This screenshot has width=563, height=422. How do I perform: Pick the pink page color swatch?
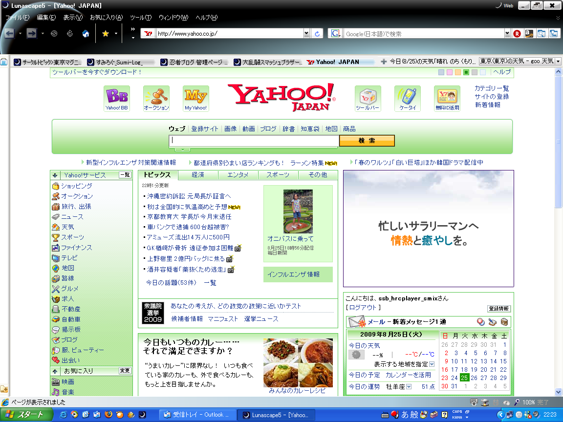450,72
